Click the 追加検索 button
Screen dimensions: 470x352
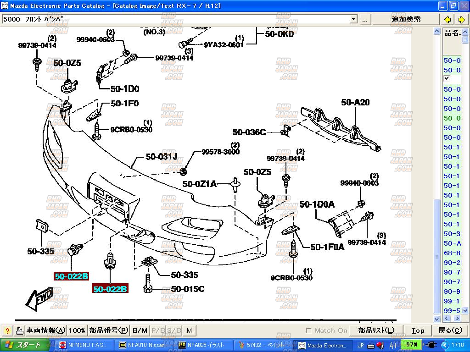[x=406, y=19]
